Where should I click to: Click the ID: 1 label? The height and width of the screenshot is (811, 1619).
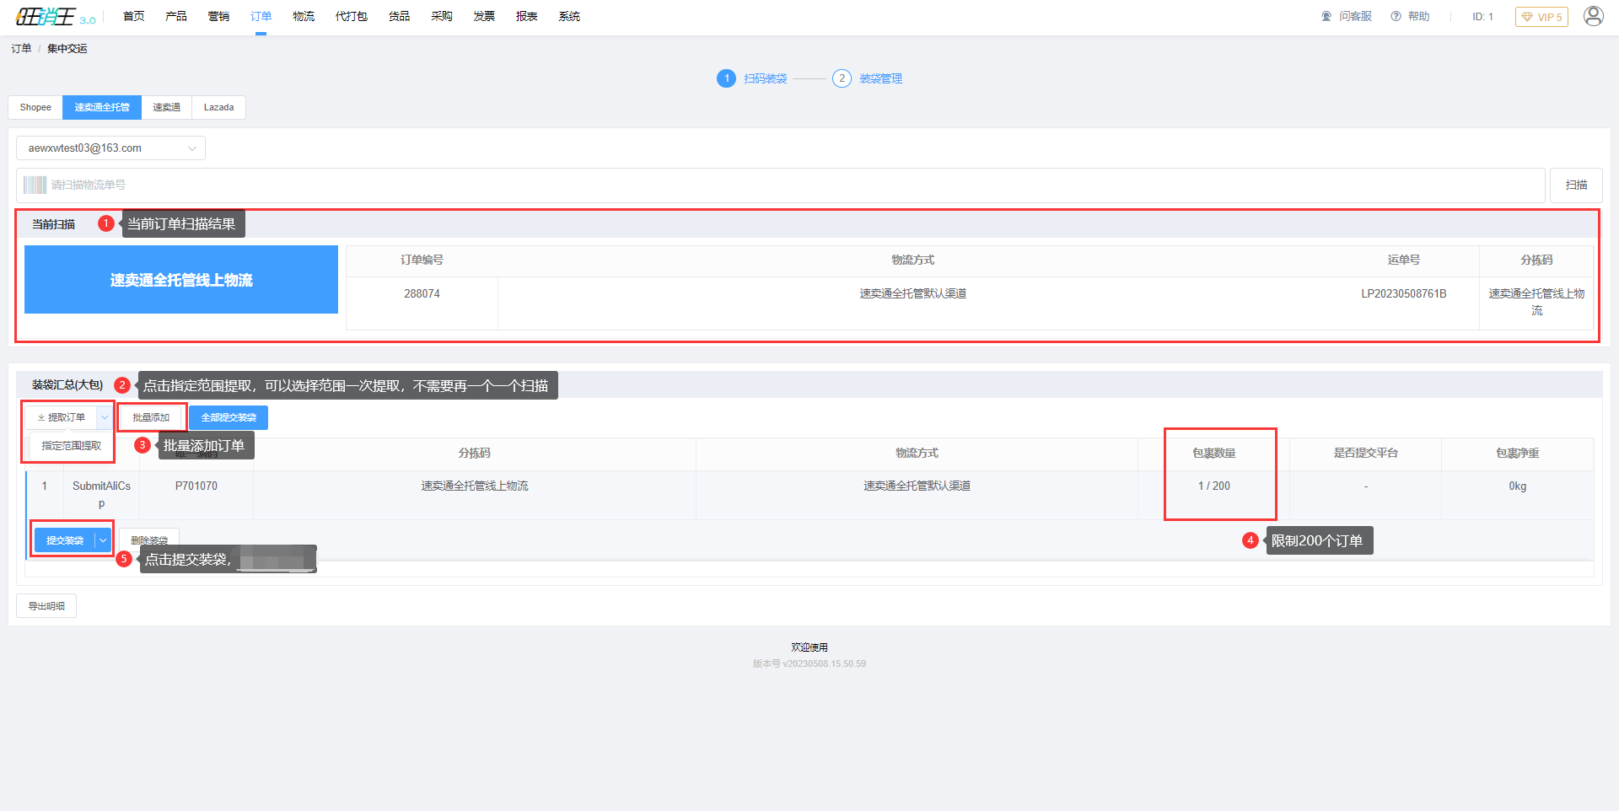[x=1482, y=17]
